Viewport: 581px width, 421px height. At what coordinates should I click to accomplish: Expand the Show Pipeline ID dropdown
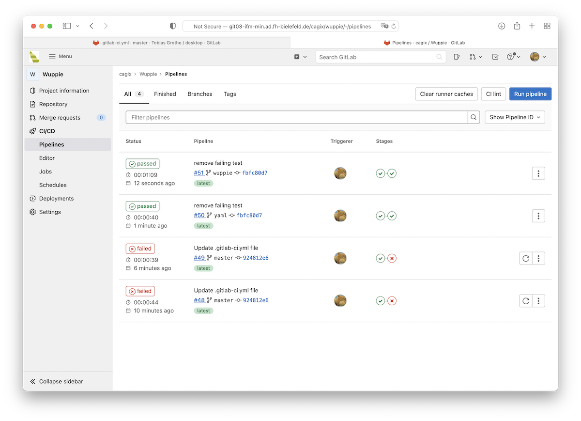pyautogui.click(x=515, y=117)
